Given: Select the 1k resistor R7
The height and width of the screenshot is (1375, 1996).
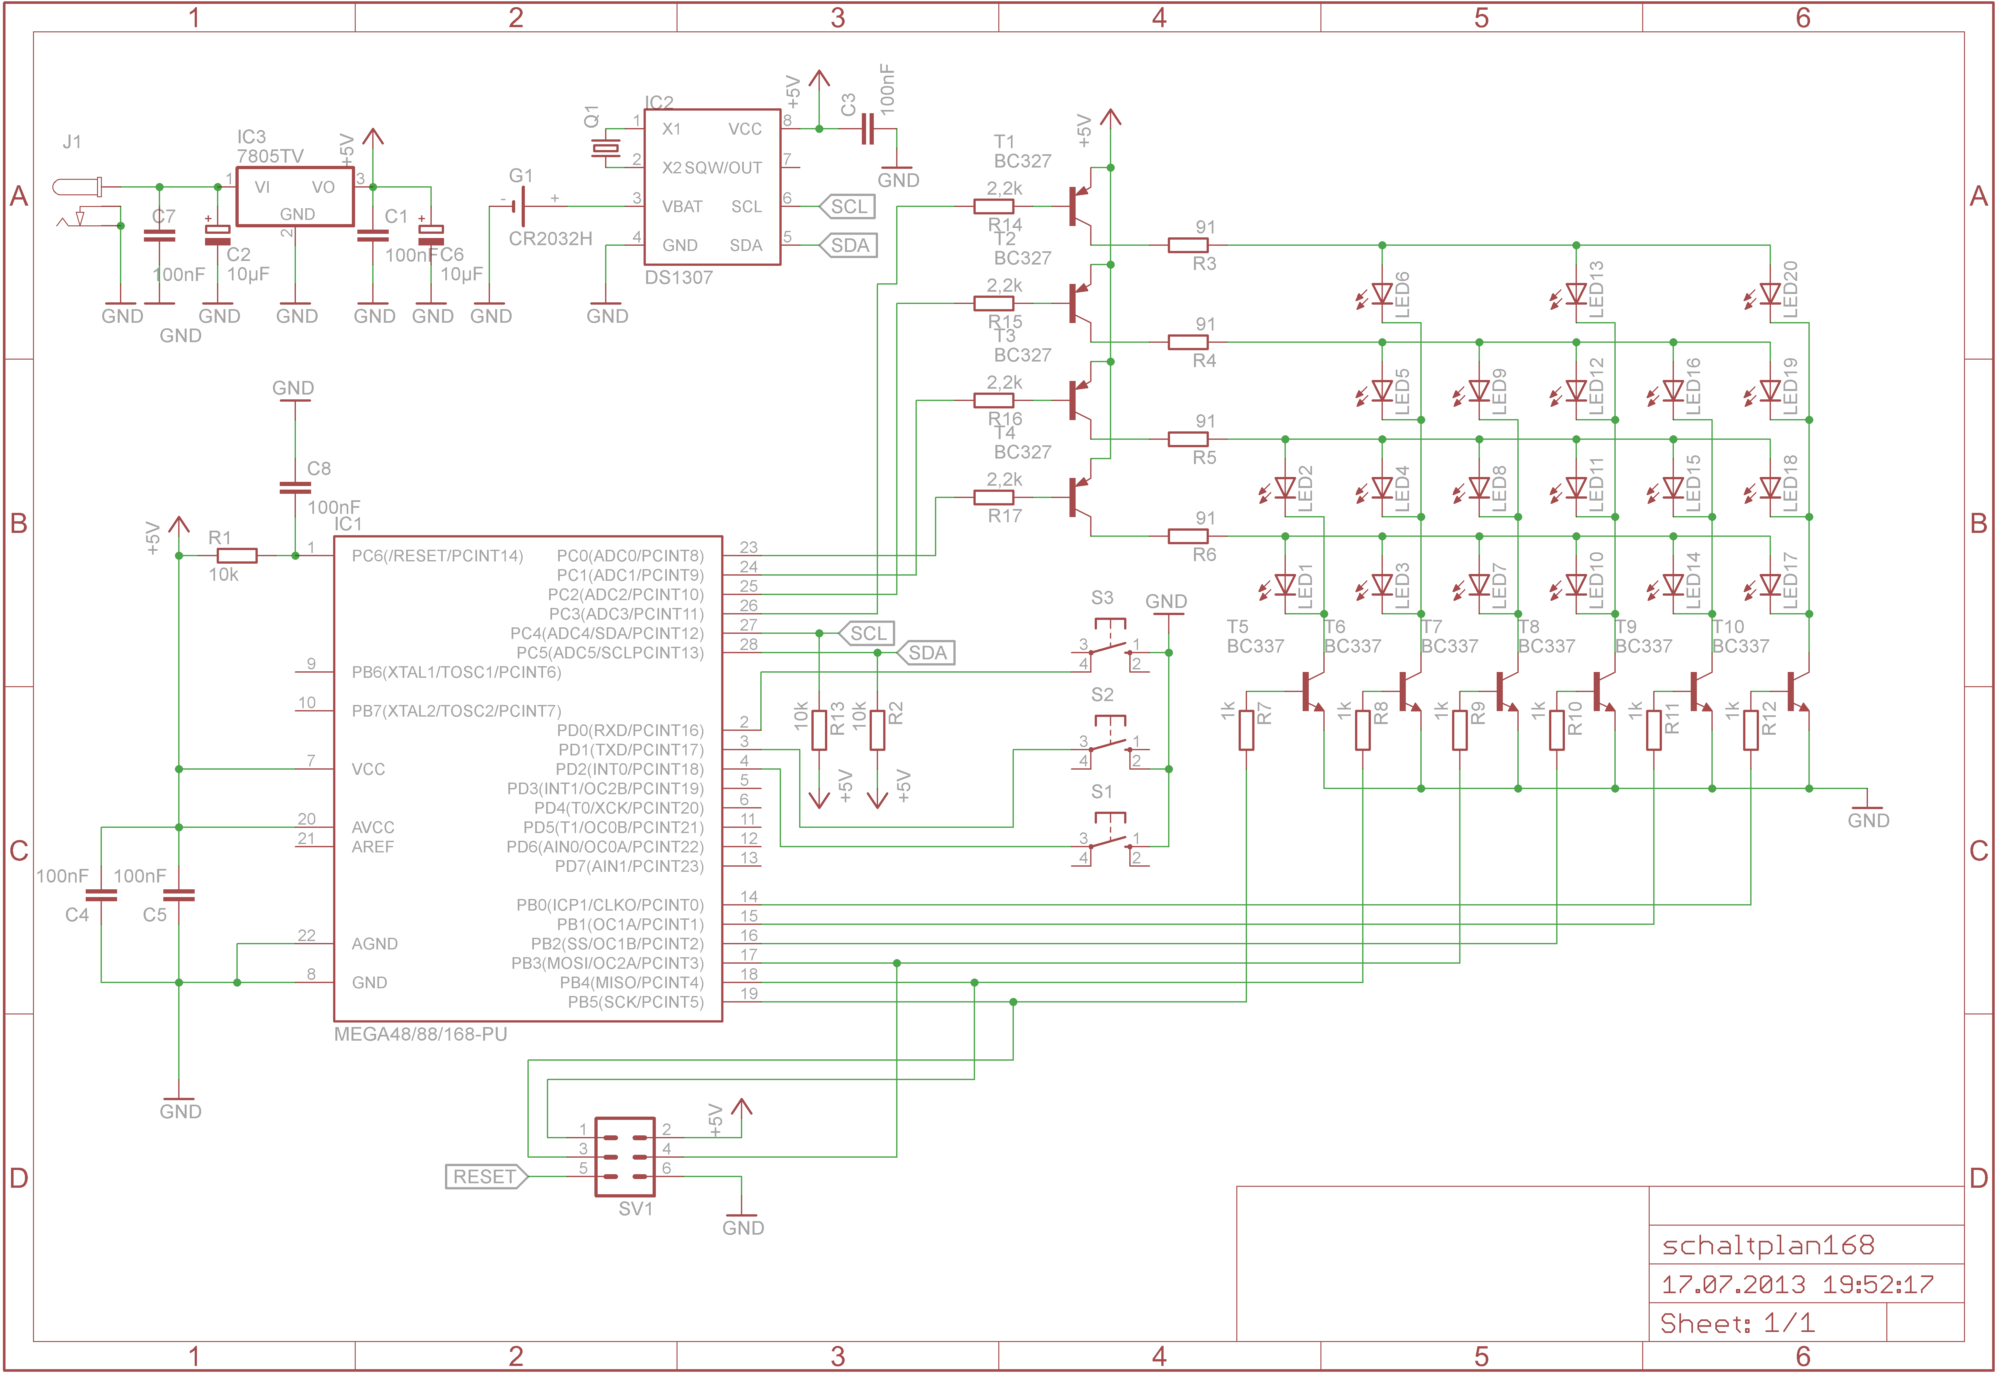Looking at the screenshot, I should tap(1247, 731).
